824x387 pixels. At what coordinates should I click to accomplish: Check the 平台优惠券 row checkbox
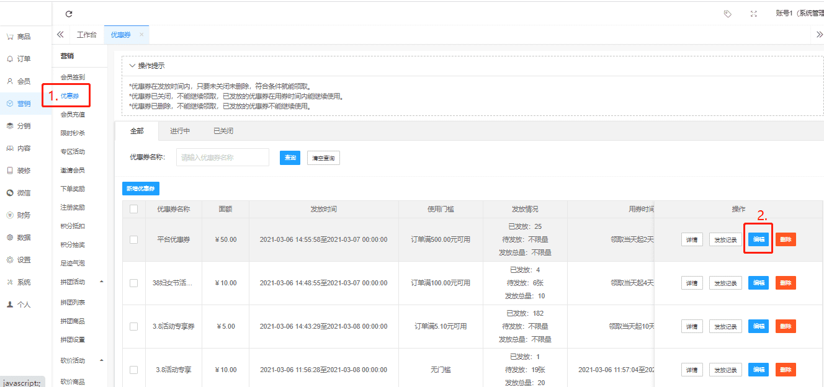point(133,239)
